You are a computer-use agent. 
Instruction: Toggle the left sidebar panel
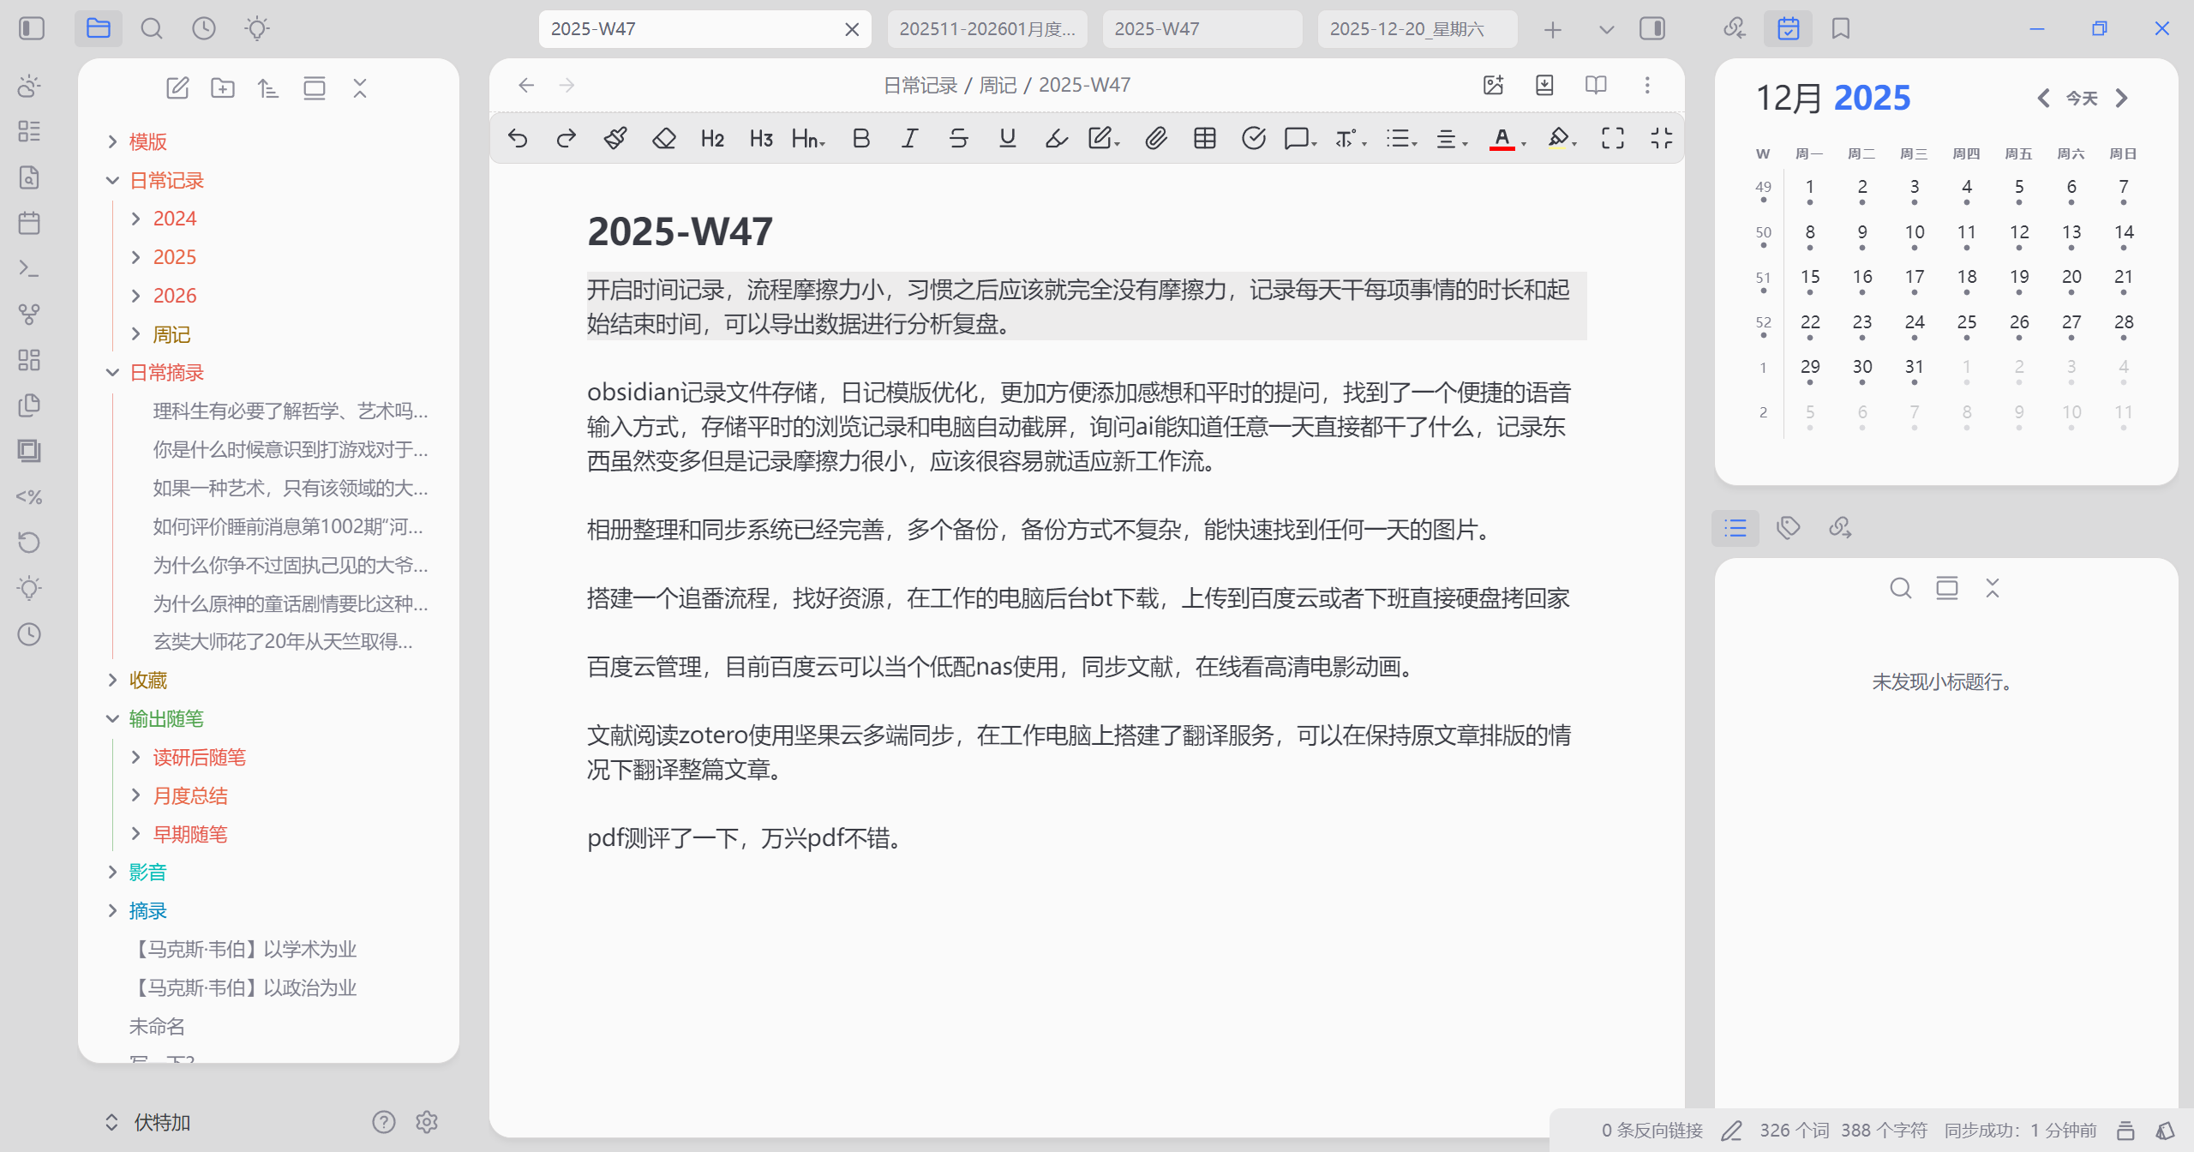(32, 28)
